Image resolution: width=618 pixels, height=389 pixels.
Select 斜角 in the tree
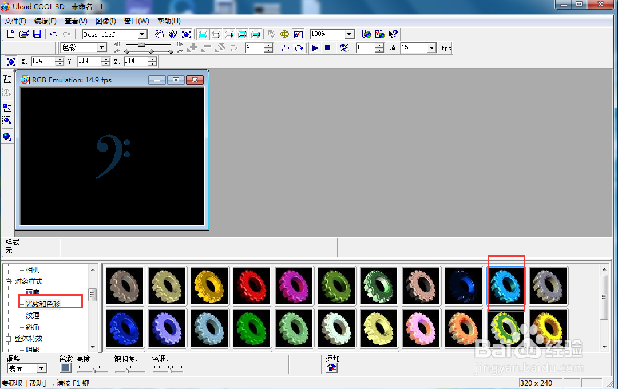(33, 327)
